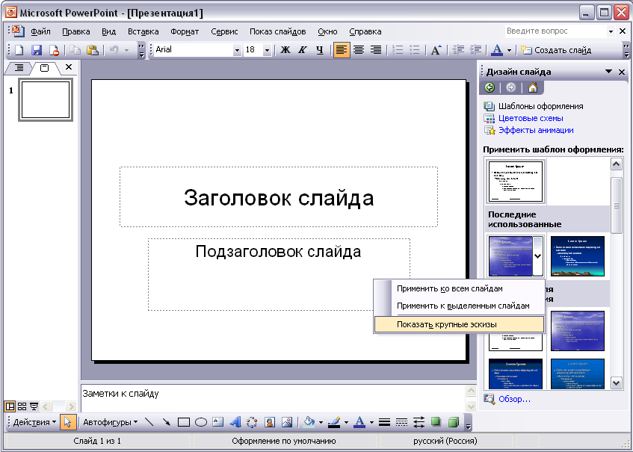633x452 pixels.
Task: Expand the Автофигуры menu
Action: (x=111, y=422)
